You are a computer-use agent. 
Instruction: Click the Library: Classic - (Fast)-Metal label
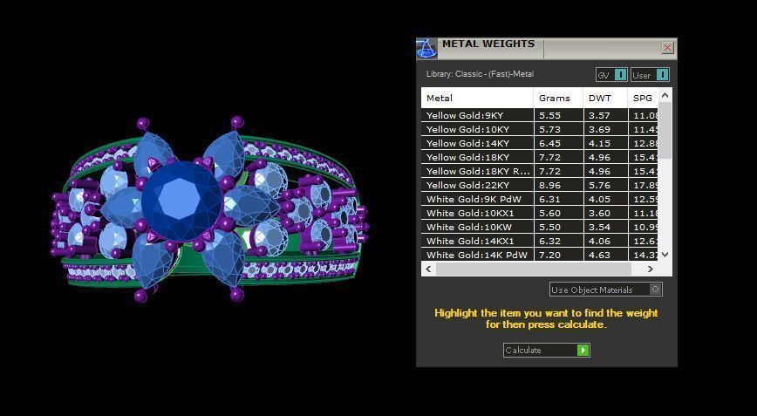point(480,74)
